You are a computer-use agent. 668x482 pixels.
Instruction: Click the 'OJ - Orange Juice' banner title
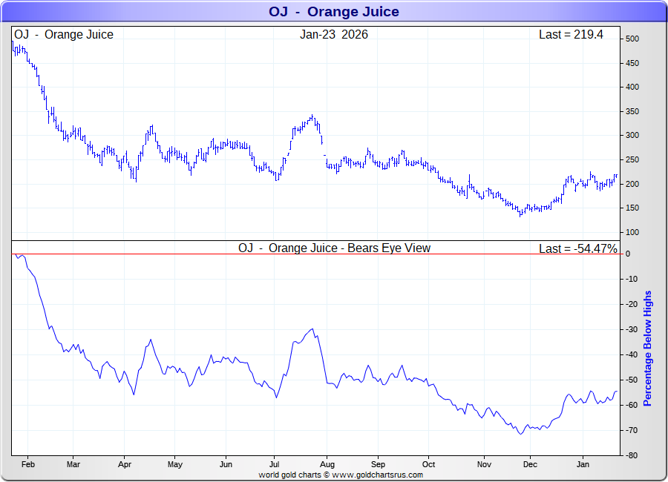click(x=333, y=12)
